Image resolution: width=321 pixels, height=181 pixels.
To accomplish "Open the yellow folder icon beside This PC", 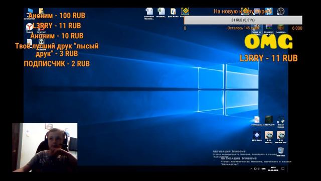I will tap(41, 11).
